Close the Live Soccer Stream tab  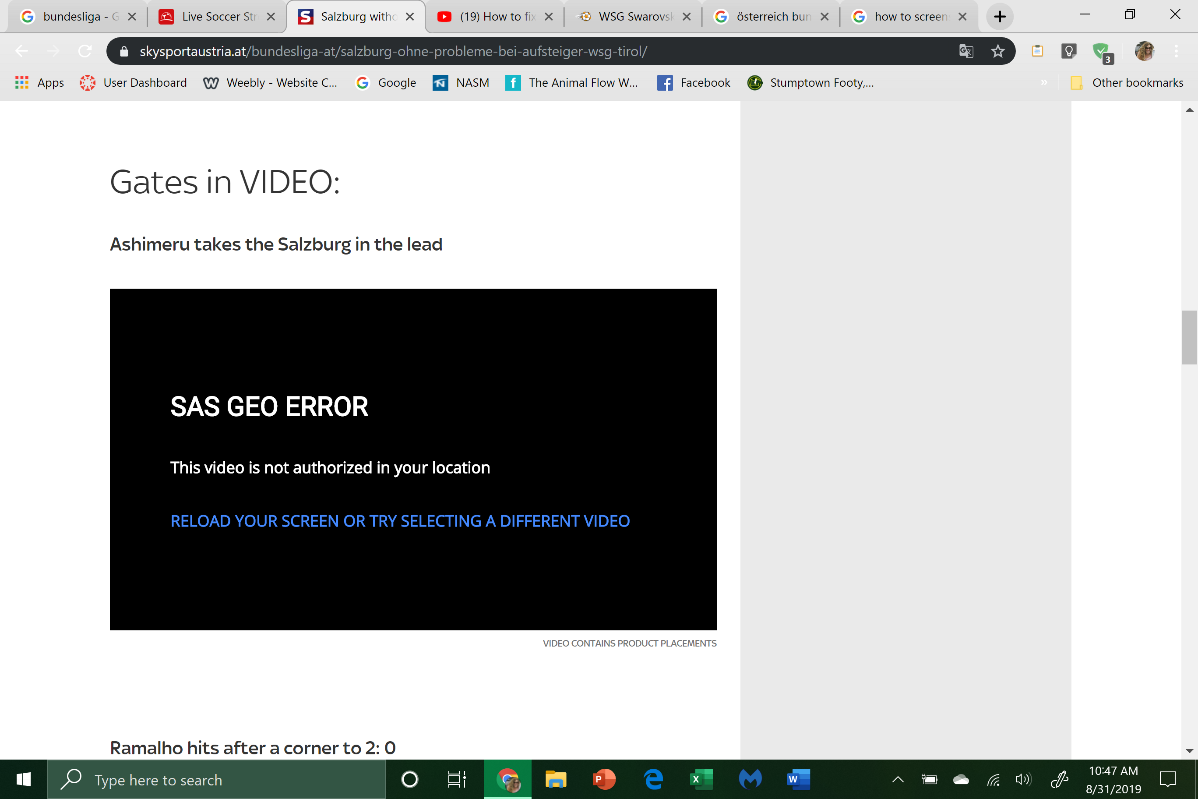(x=271, y=17)
